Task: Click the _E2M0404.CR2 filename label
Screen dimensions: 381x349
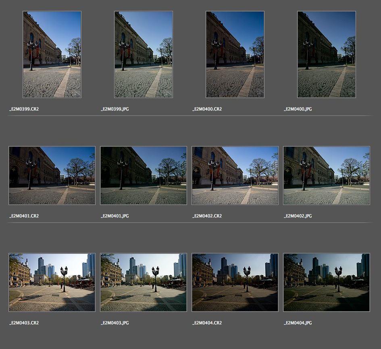Action: coord(207,323)
